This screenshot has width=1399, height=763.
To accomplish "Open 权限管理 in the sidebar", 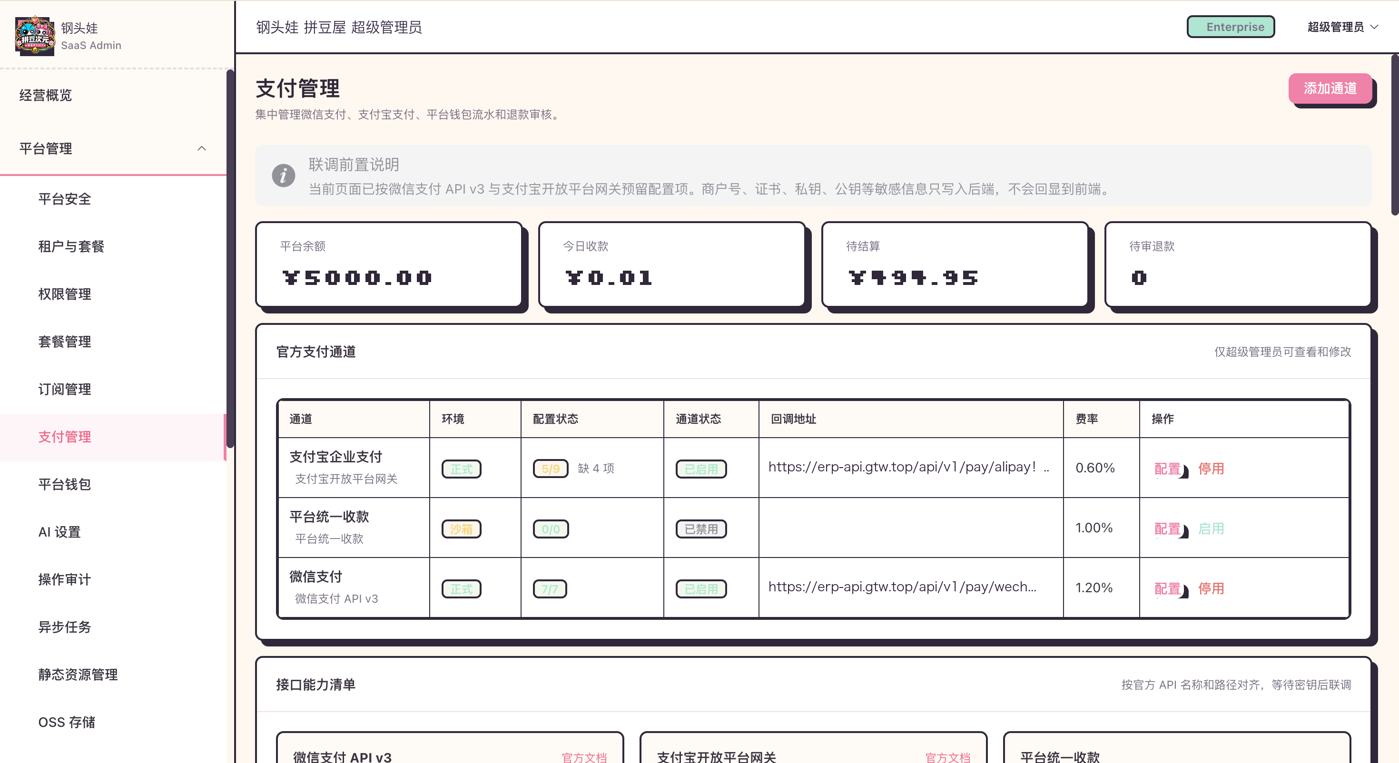I will click(113, 294).
